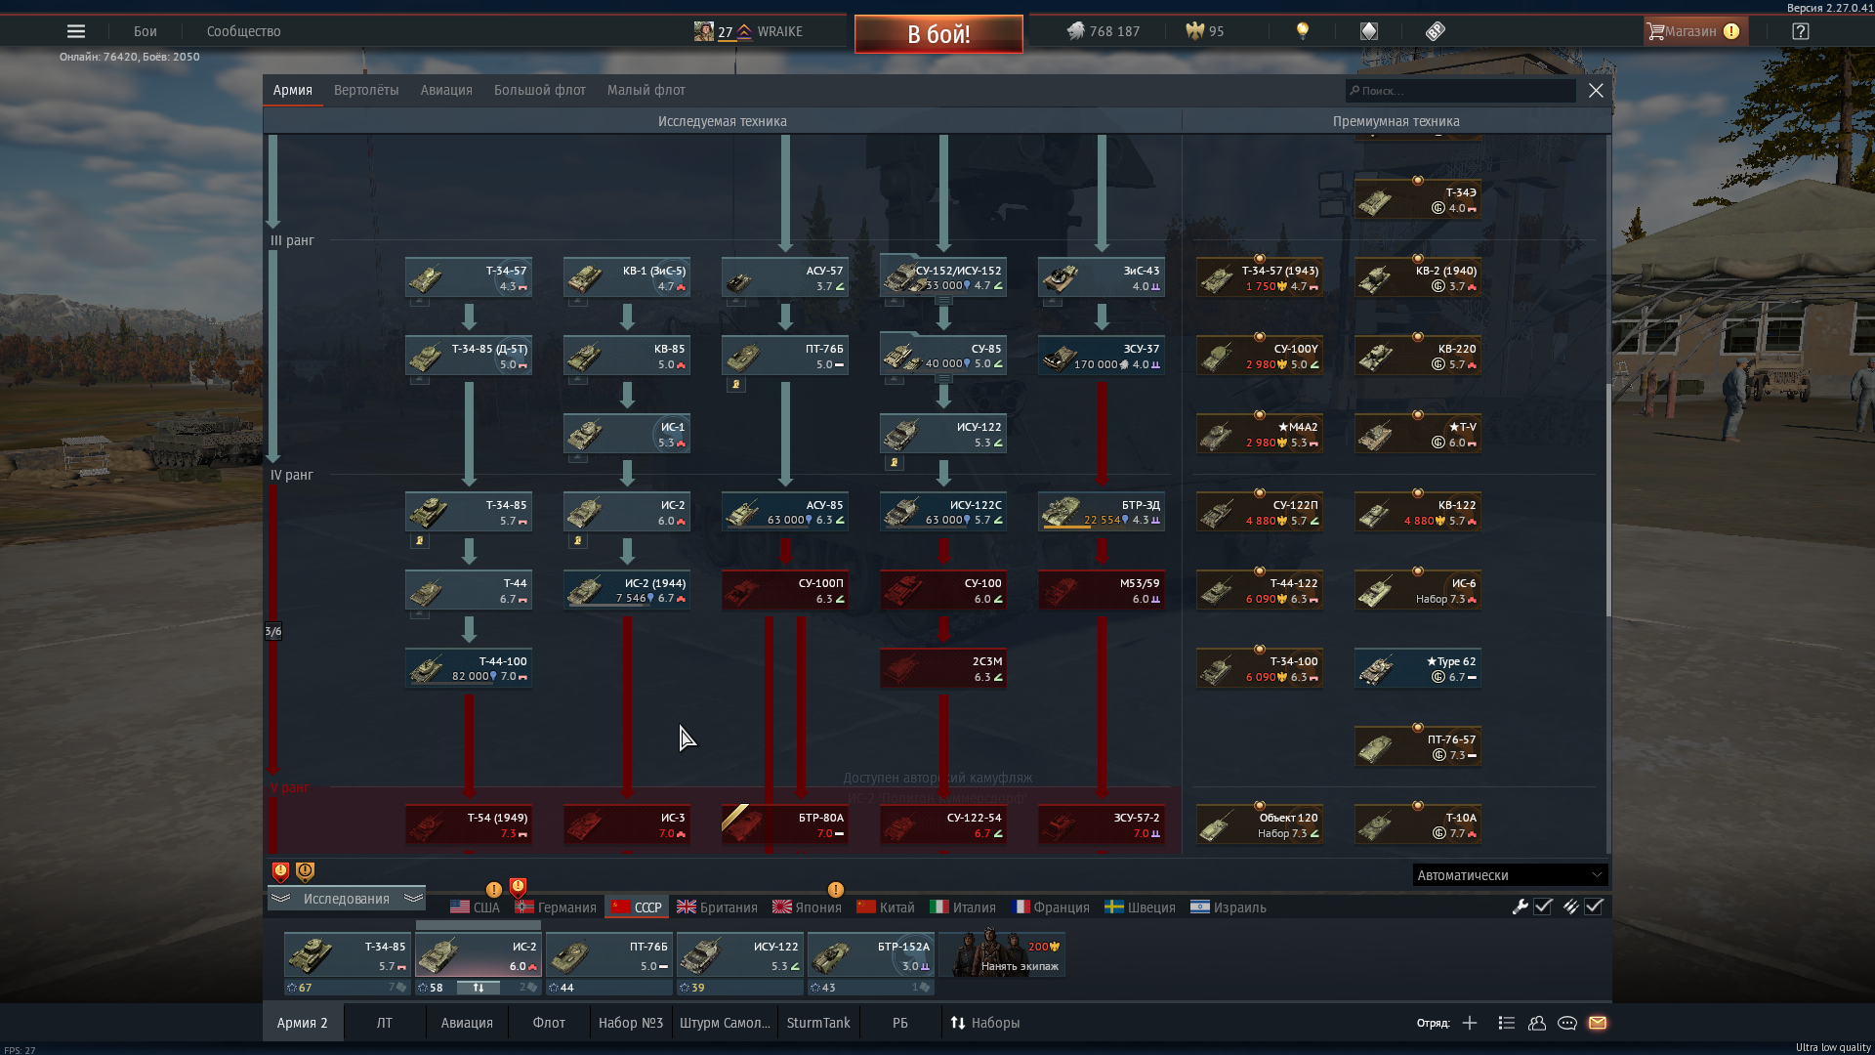Image resolution: width=1875 pixels, height=1055 pixels.
Task: Close the research tree window
Action: tap(1596, 91)
